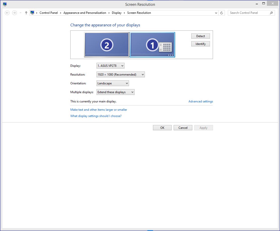Click the up one level arrow
This screenshot has width=280, height=231.
[x=26, y=13]
